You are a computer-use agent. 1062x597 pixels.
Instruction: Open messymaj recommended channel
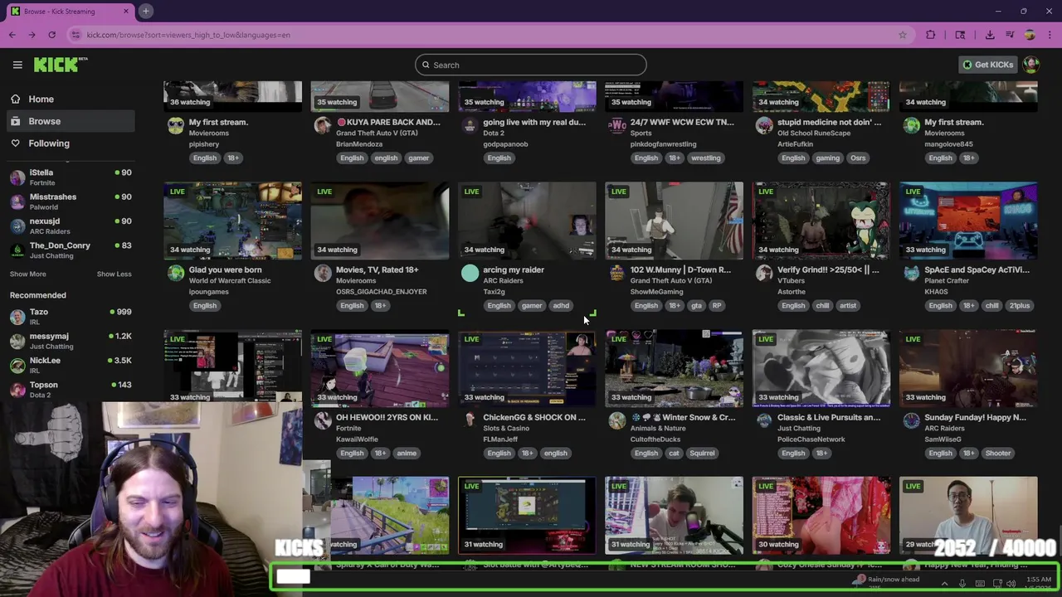(x=70, y=341)
